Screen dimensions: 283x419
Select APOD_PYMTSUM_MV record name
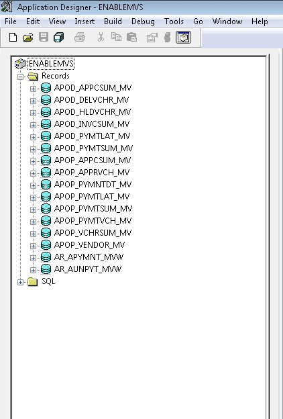click(x=93, y=148)
